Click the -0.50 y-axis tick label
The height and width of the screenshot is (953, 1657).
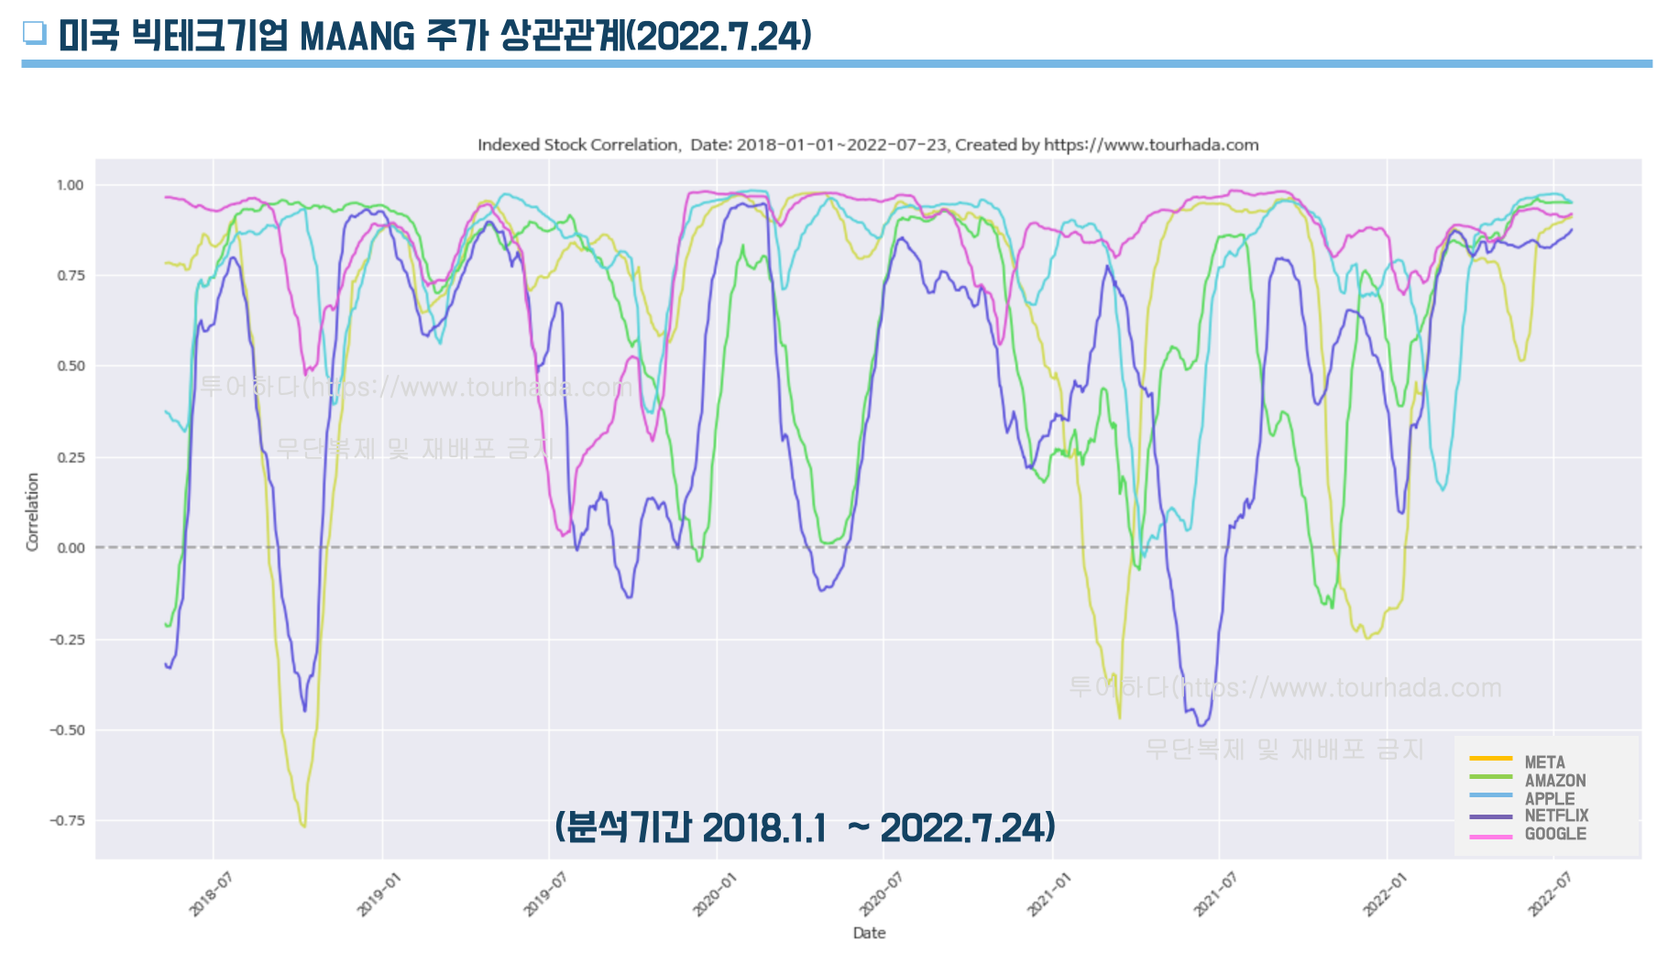[x=67, y=730]
